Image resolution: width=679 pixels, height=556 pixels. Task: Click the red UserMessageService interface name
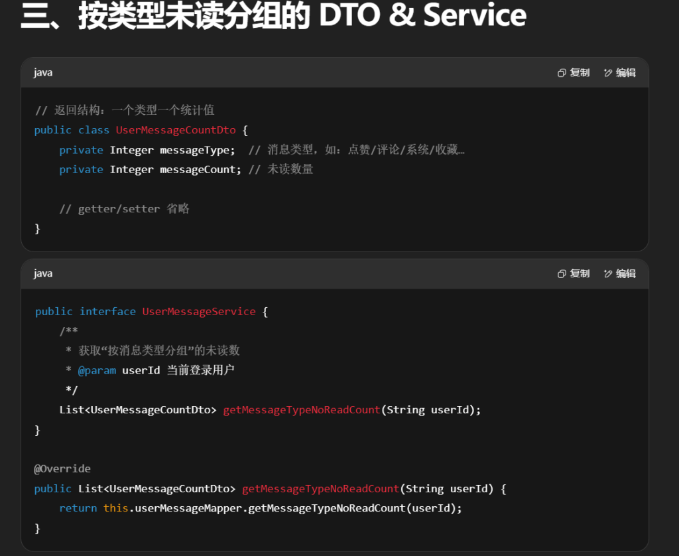(198, 312)
